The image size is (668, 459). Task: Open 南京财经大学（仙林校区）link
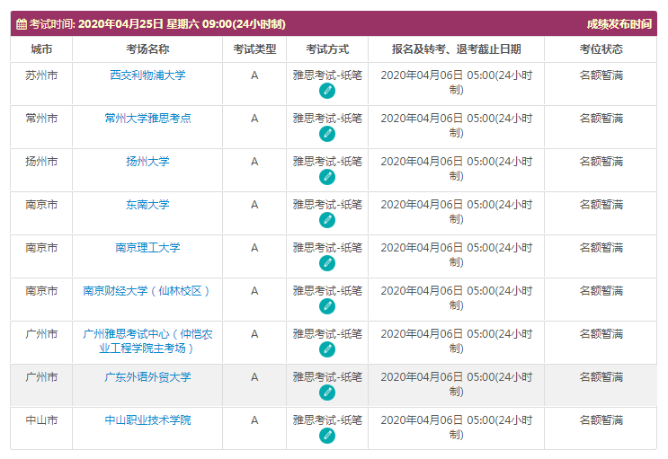(147, 291)
